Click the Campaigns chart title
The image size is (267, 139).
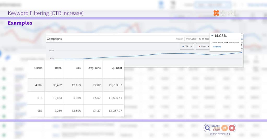(x=54, y=39)
